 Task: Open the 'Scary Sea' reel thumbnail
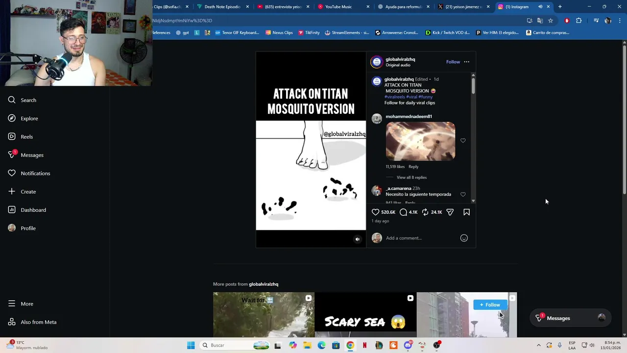tap(365, 315)
